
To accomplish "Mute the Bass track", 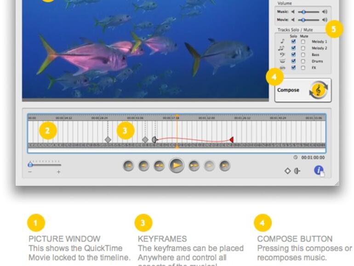I will pos(303,55).
